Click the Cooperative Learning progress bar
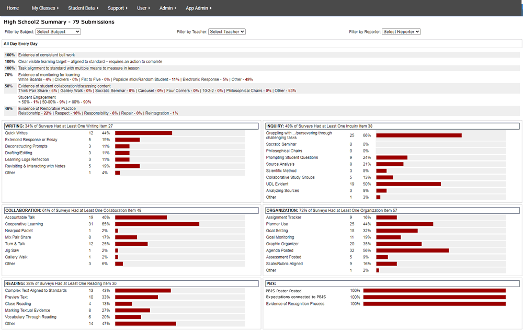 157,224
